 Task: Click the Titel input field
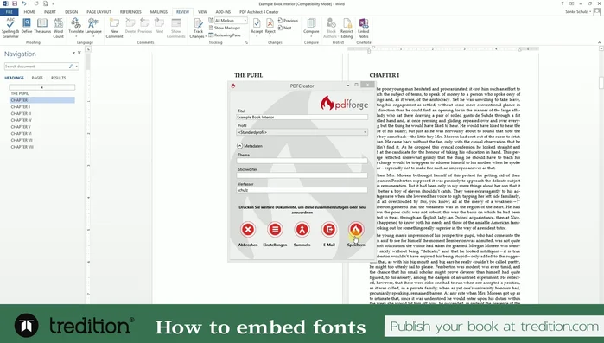(x=302, y=117)
